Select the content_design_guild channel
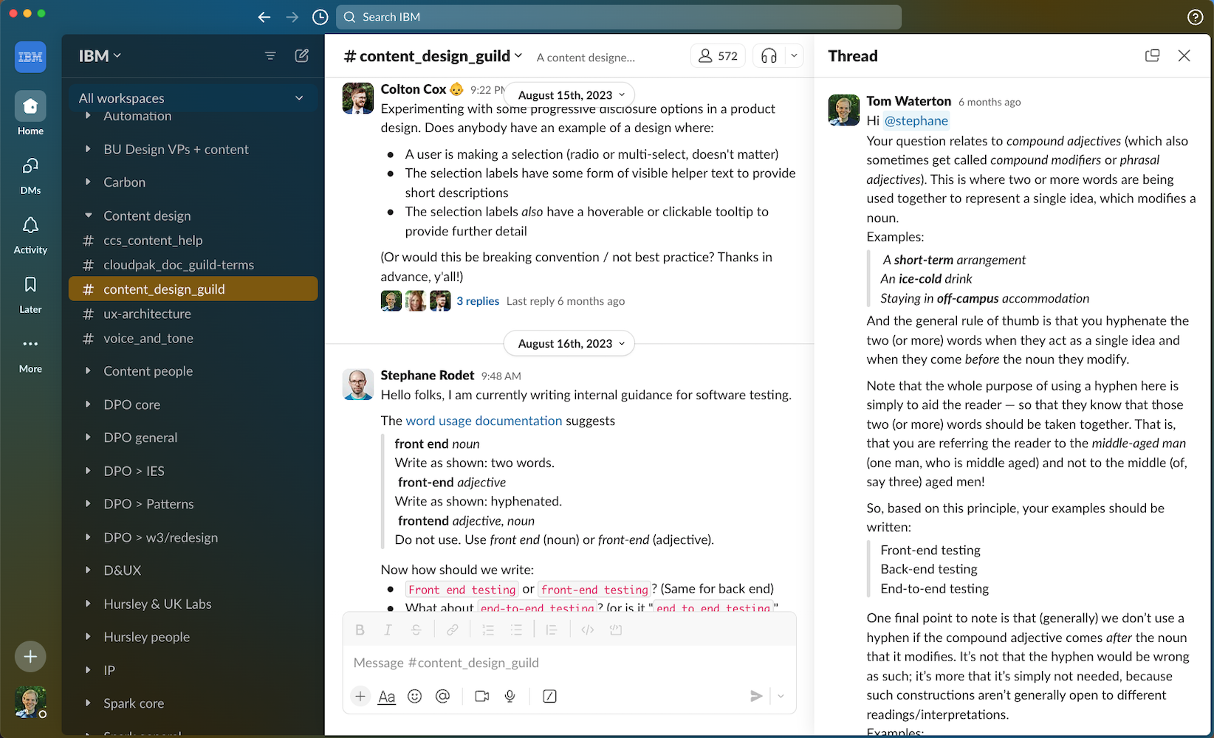The image size is (1214, 738). point(193,289)
